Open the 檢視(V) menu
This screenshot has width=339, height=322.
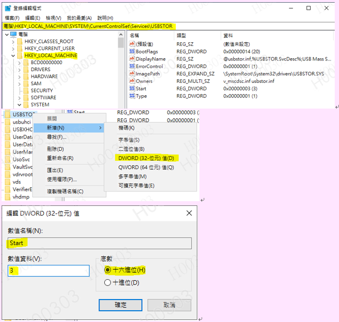53,18
